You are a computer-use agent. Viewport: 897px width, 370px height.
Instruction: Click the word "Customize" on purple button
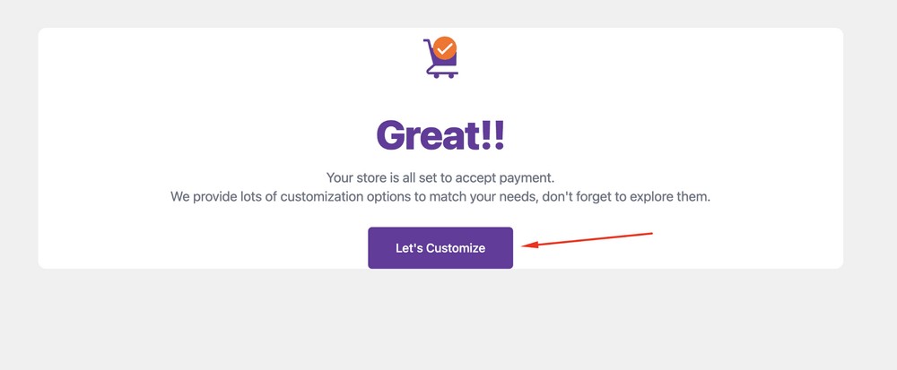click(x=456, y=248)
